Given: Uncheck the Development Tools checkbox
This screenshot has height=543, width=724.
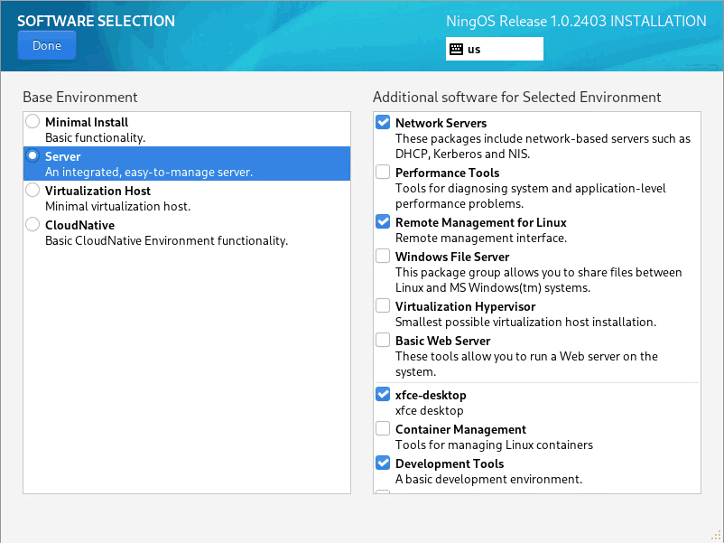Looking at the screenshot, I should pos(383,463).
